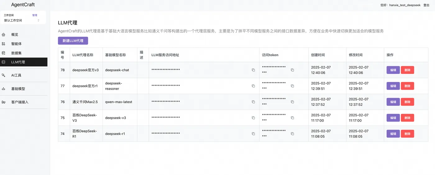Copy the access token for deepseek官方r1
This screenshot has width=435, height=175.
pyautogui.click(x=292, y=86)
